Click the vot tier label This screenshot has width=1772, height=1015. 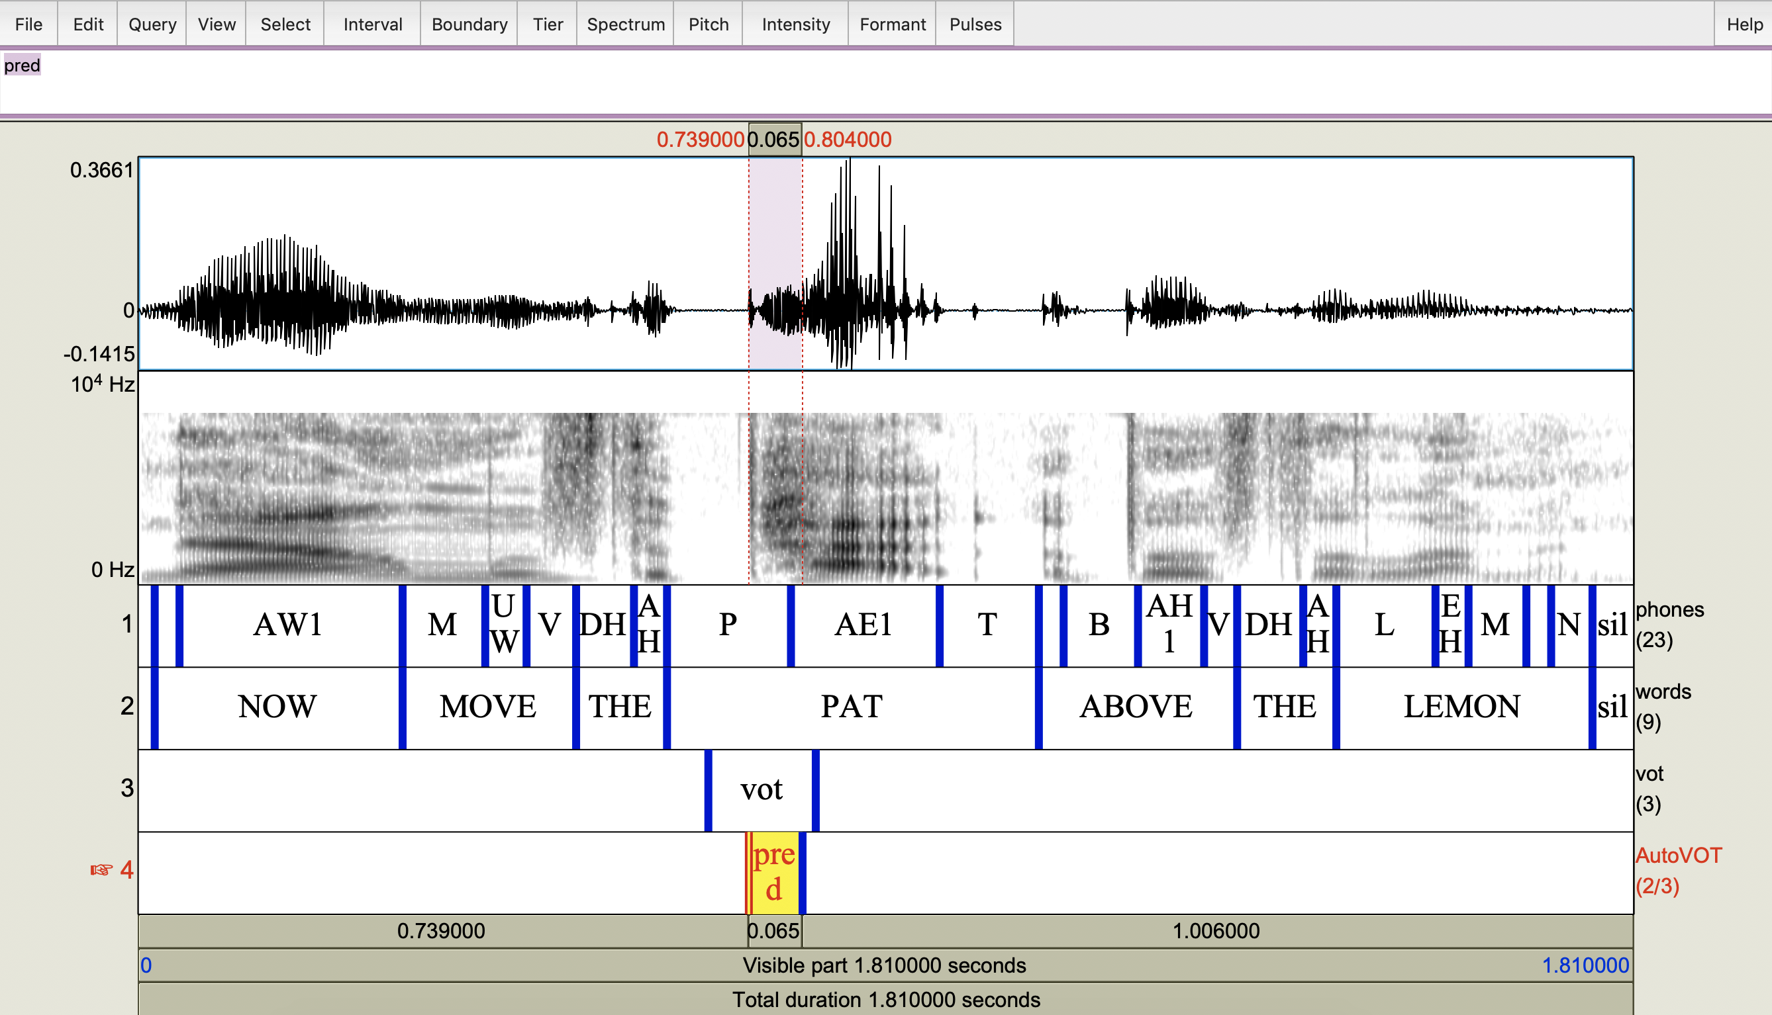[x=1650, y=789]
